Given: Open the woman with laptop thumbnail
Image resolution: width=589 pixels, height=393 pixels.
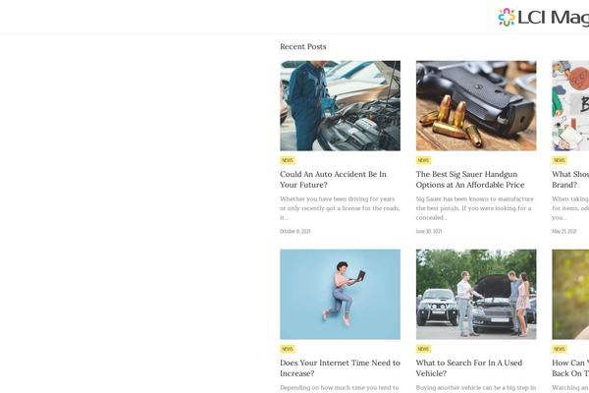Looking at the screenshot, I should click(340, 294).
